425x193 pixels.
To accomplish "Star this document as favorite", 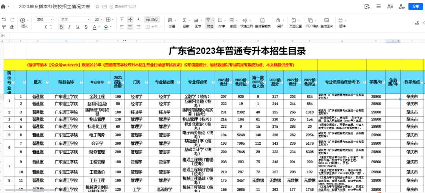I will [97, 7].
